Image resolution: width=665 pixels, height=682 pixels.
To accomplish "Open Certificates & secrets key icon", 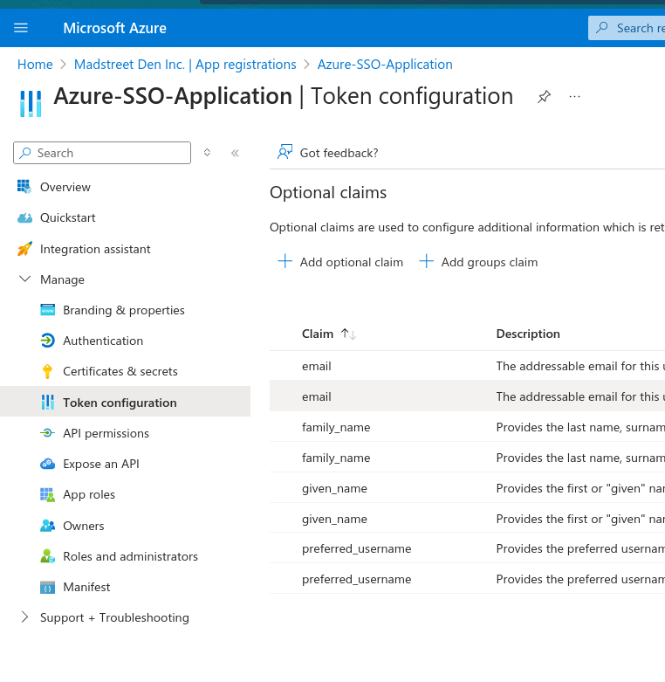I will coord(47,371).
